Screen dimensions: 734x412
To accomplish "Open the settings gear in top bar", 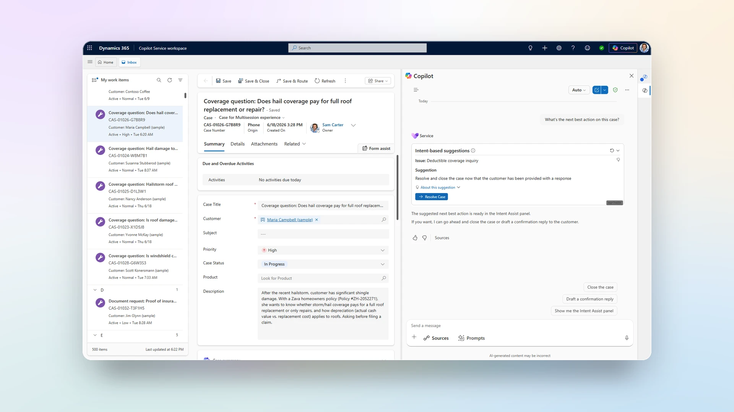I will pos(559,48).
